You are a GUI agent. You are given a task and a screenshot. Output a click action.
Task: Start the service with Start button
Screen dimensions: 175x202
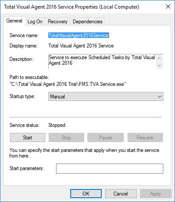pos(28,138)
